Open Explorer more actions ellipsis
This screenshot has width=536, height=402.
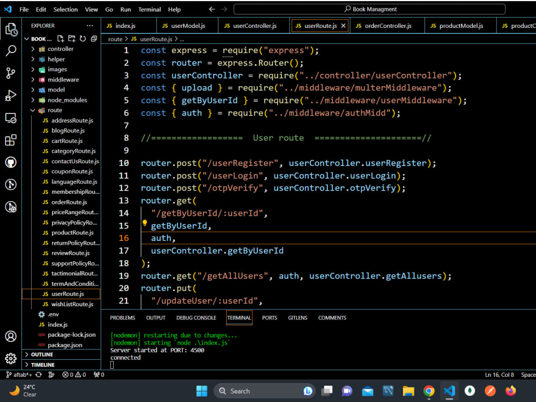tap(90, 26)
